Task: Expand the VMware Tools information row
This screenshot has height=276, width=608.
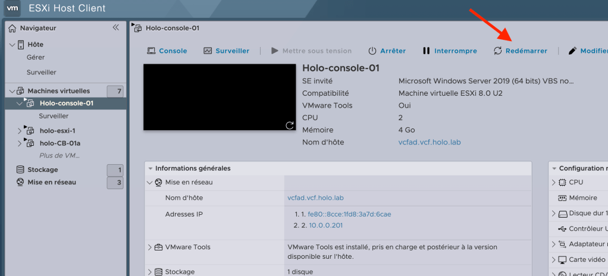Action: (150, 247)
